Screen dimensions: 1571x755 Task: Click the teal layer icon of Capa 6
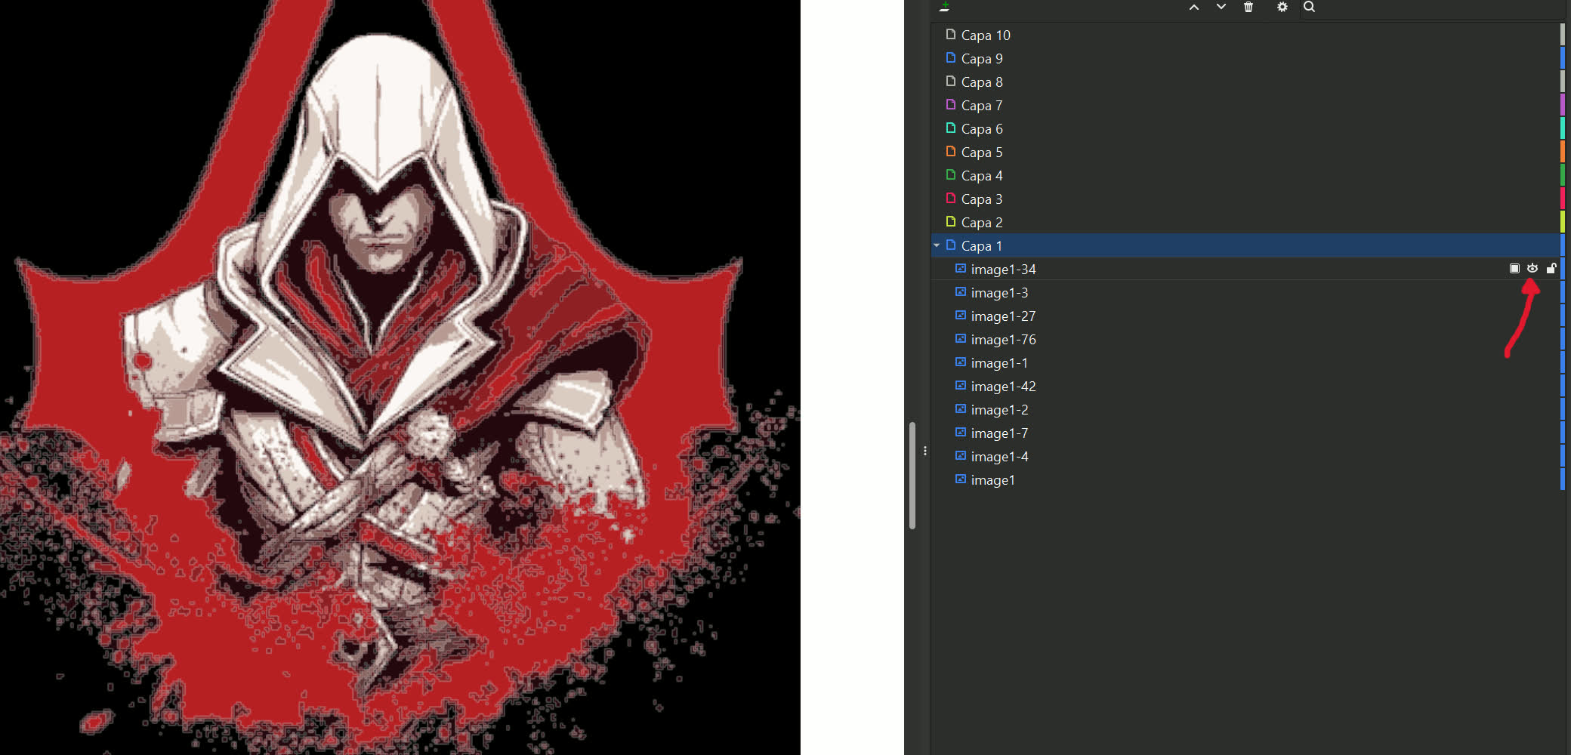[951, 128]
